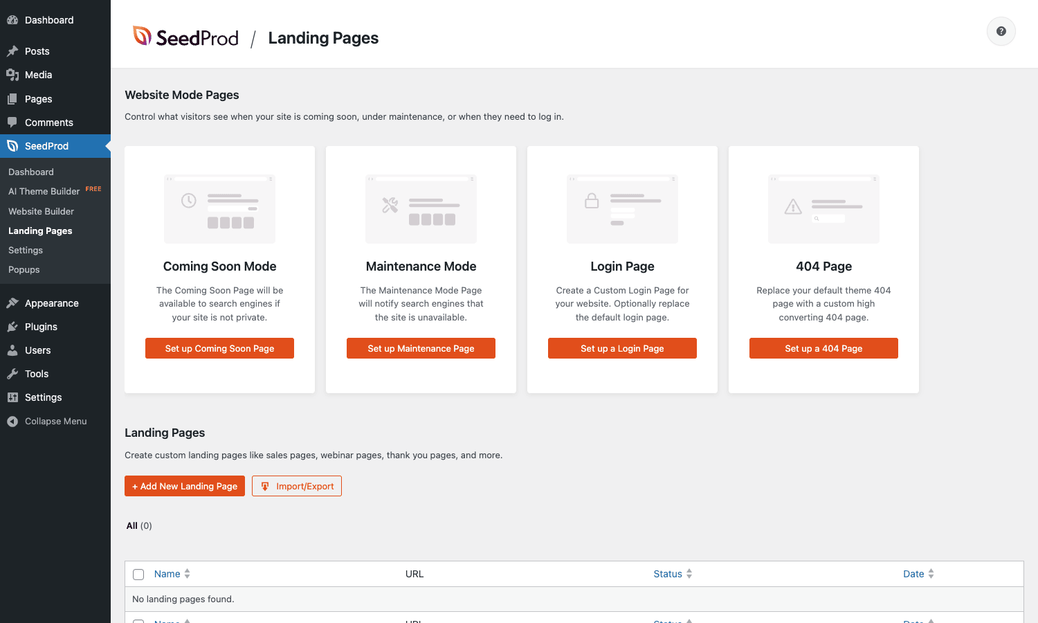This screenshot has width=1038, height=623.
Task: Click Set up Coming Soon Page button
Action: tap(219, 348)
